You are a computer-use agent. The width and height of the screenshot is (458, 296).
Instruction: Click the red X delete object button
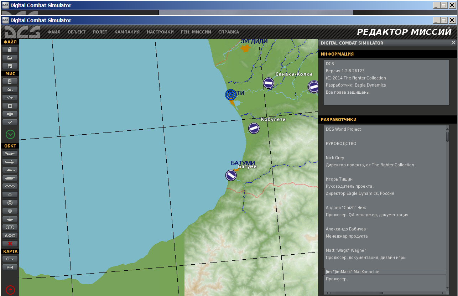(10, 244)
